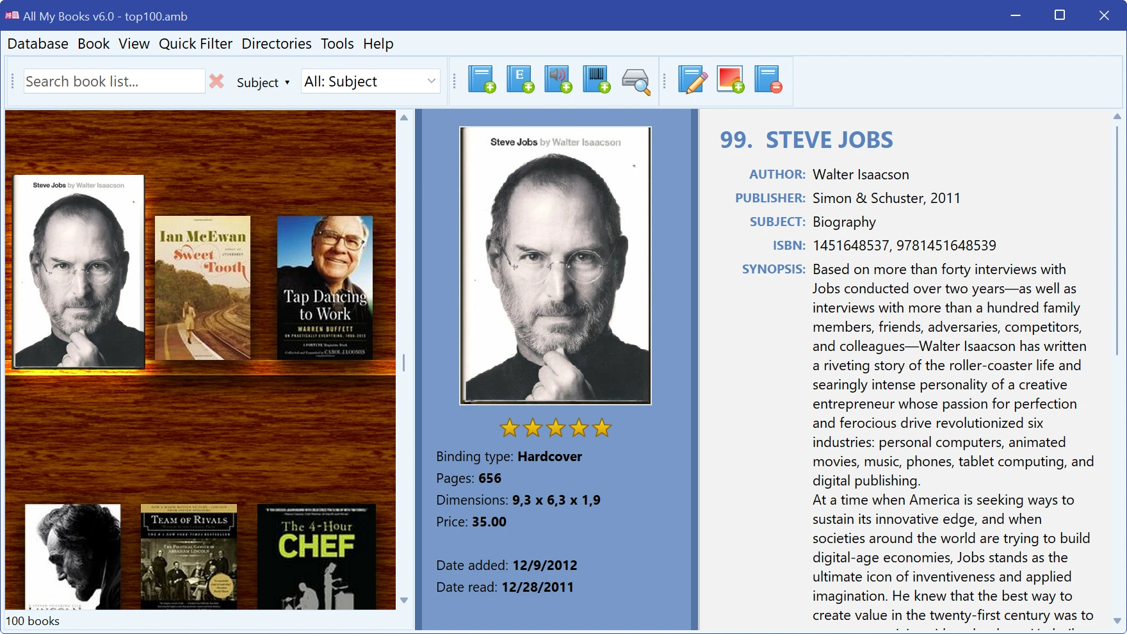Click the title '99. STEVE JOBS'

[806, 140]
